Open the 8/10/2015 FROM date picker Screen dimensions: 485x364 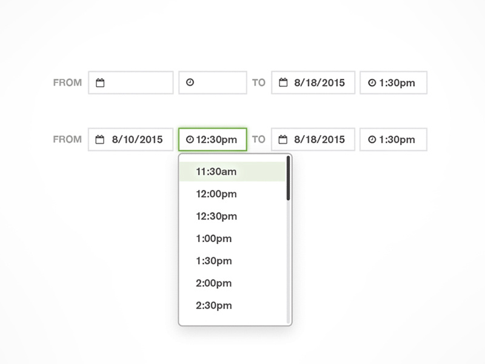(x=137, y=140)
